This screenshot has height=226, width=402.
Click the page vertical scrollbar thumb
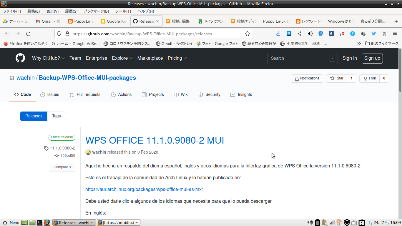point(400,71)
